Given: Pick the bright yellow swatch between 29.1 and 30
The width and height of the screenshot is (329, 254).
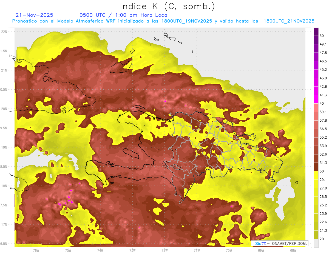Looking at the screenshot, I should (x=316, y=175).
